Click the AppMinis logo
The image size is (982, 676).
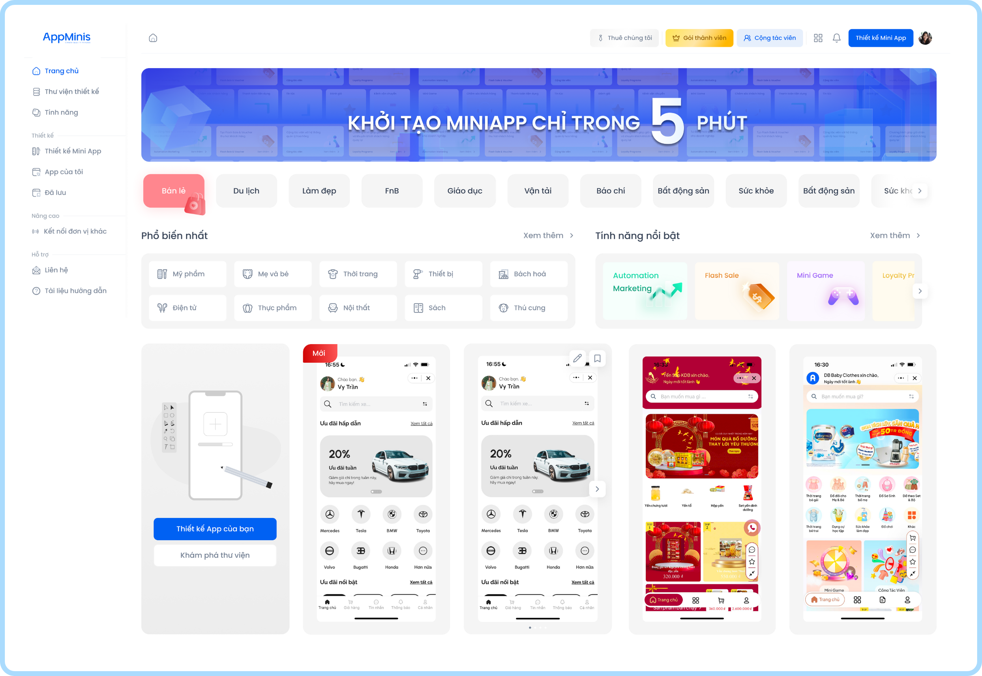(66, 37)
